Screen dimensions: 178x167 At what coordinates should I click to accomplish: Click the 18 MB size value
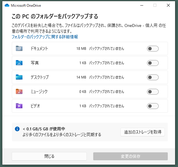click(x=81, y=49)
